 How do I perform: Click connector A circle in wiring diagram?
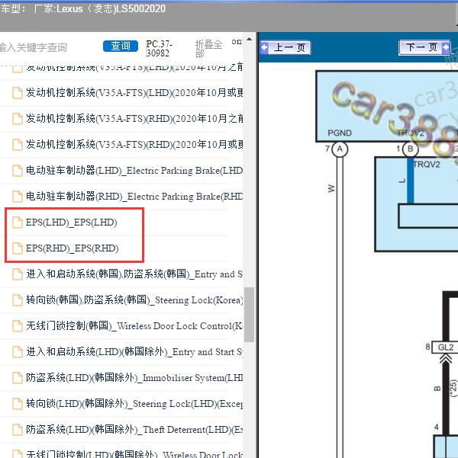(x=340, y=149)
